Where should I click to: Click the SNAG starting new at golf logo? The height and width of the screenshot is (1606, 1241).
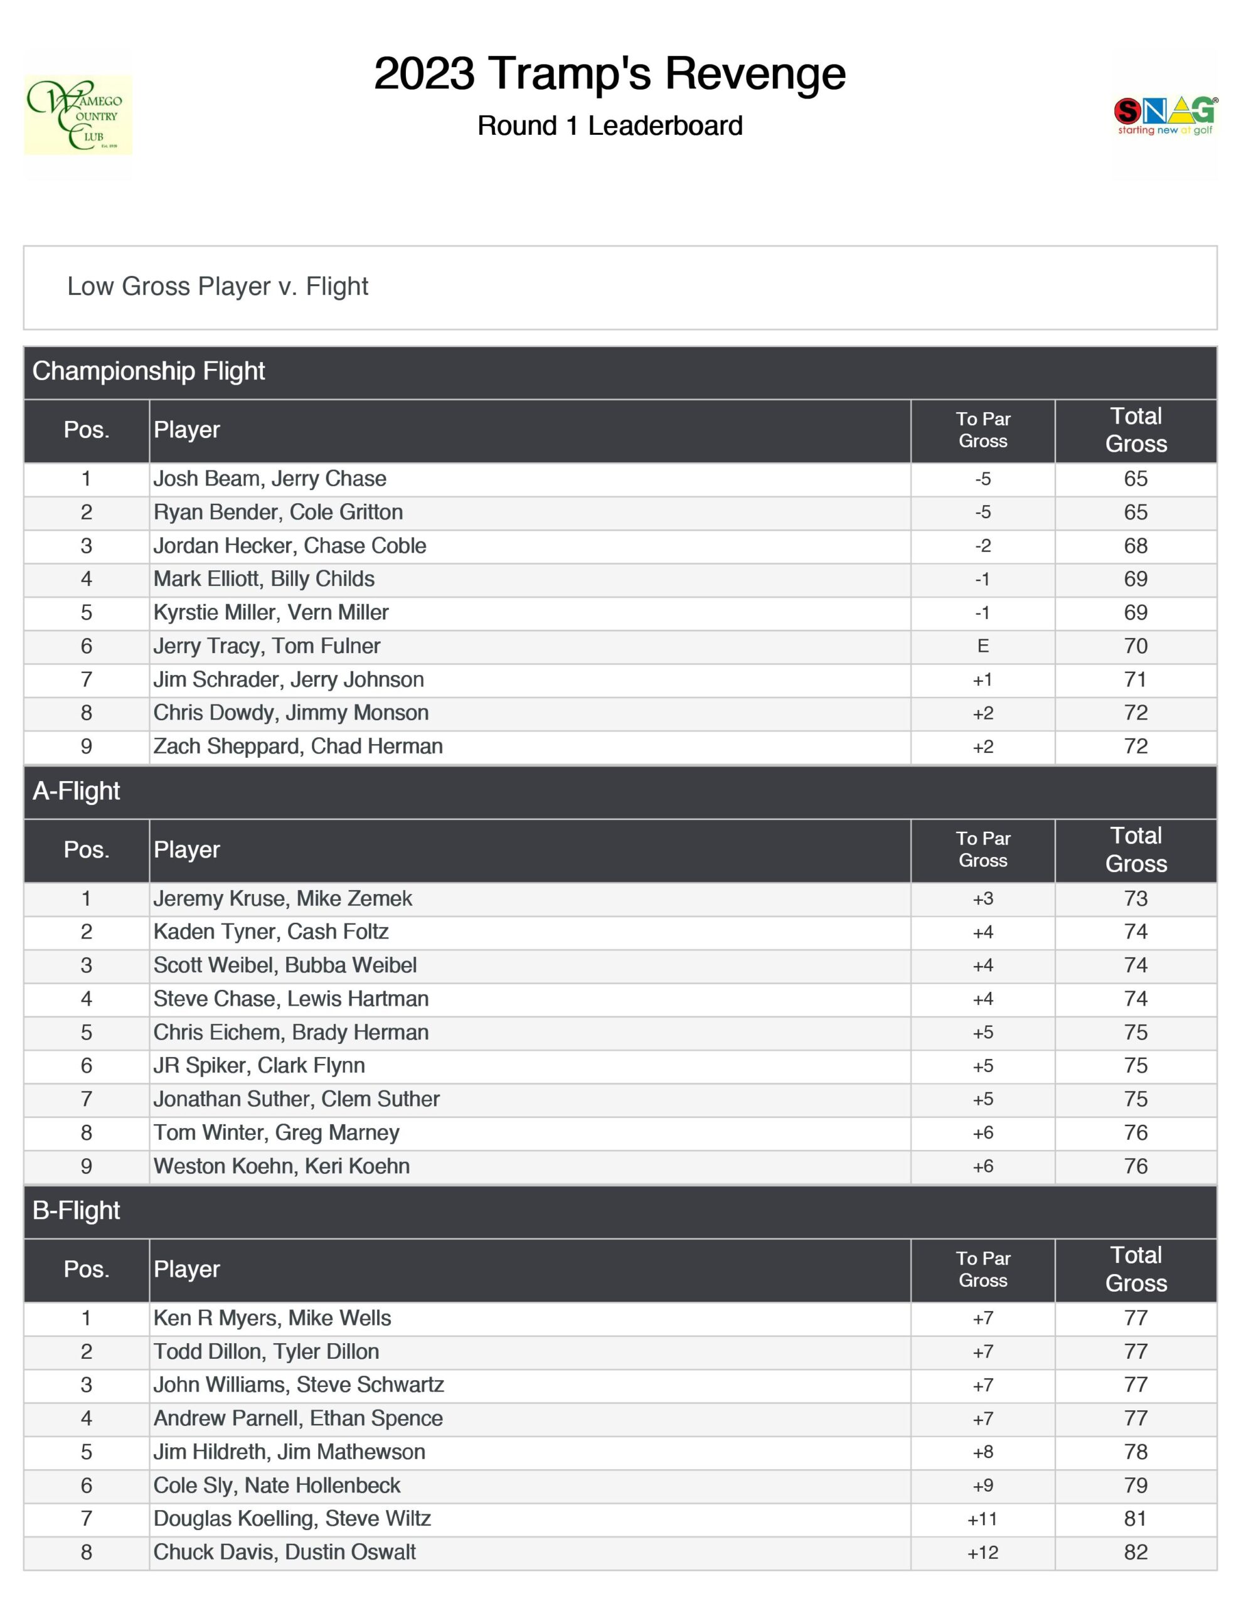[x=1164, y=115]
